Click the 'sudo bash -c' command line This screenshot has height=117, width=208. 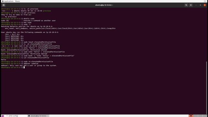point(38,56)
